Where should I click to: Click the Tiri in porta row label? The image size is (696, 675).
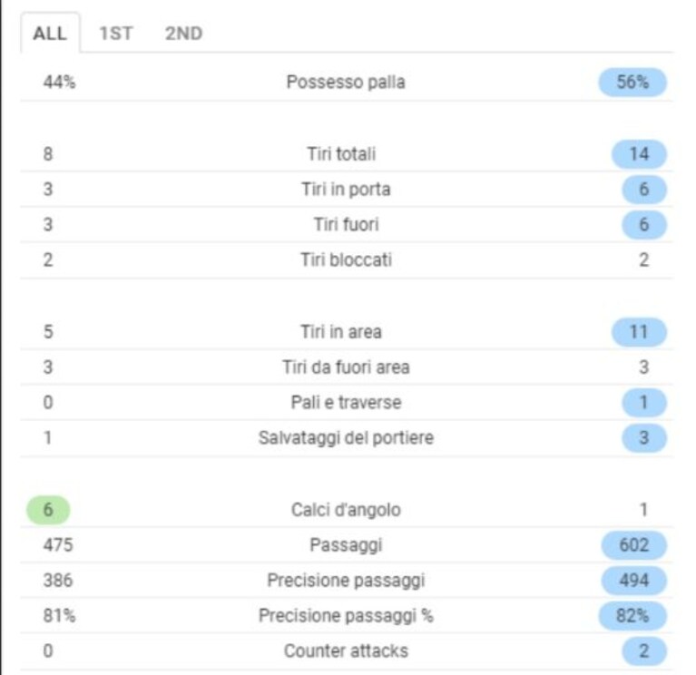coord(347,190)
